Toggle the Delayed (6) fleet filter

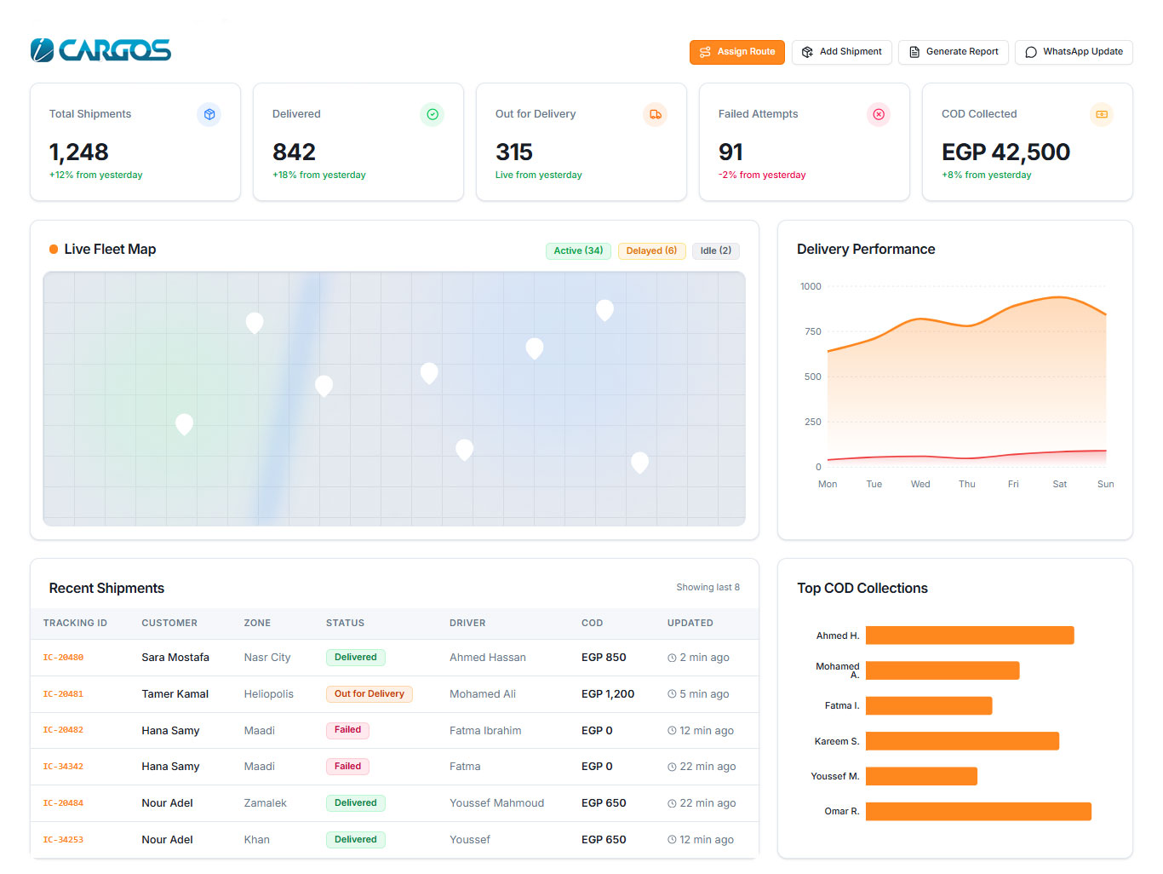coord(651,250)
